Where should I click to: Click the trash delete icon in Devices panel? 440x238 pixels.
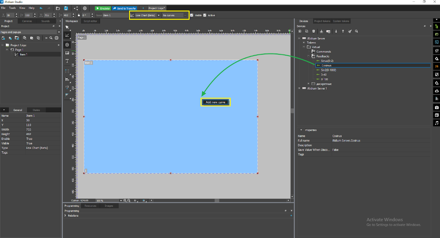[x=314, y=31]
